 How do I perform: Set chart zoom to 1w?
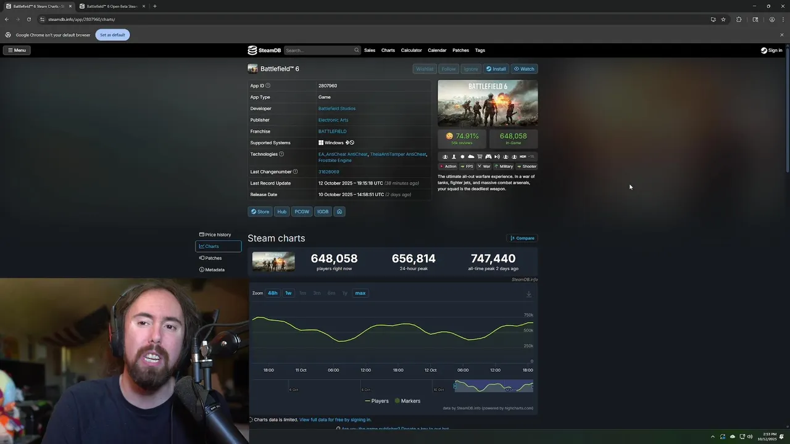point(288,293)
